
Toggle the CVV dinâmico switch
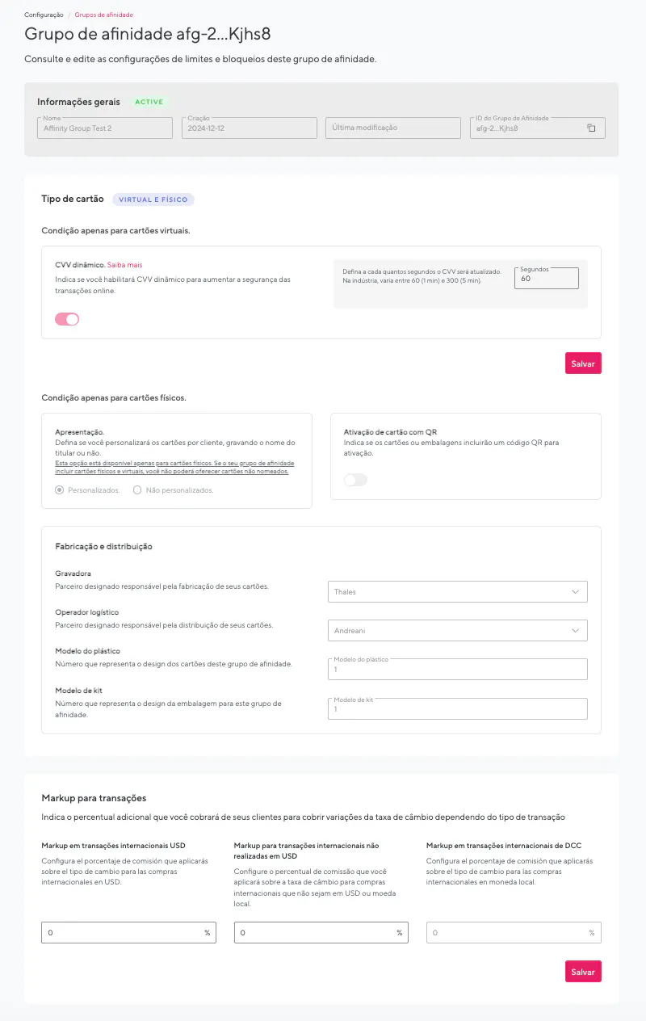click(67, 319)
